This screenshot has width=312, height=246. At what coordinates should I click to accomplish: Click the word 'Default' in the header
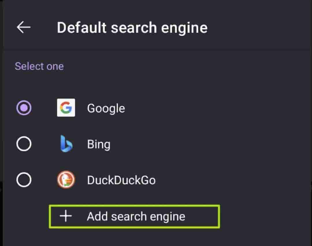tap(82, 28)
